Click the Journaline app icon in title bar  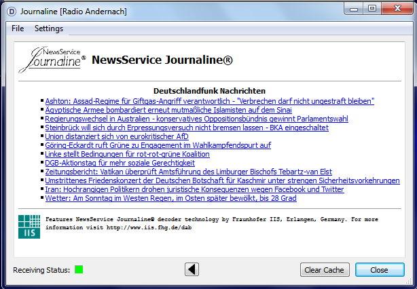(x=12, y=12)
